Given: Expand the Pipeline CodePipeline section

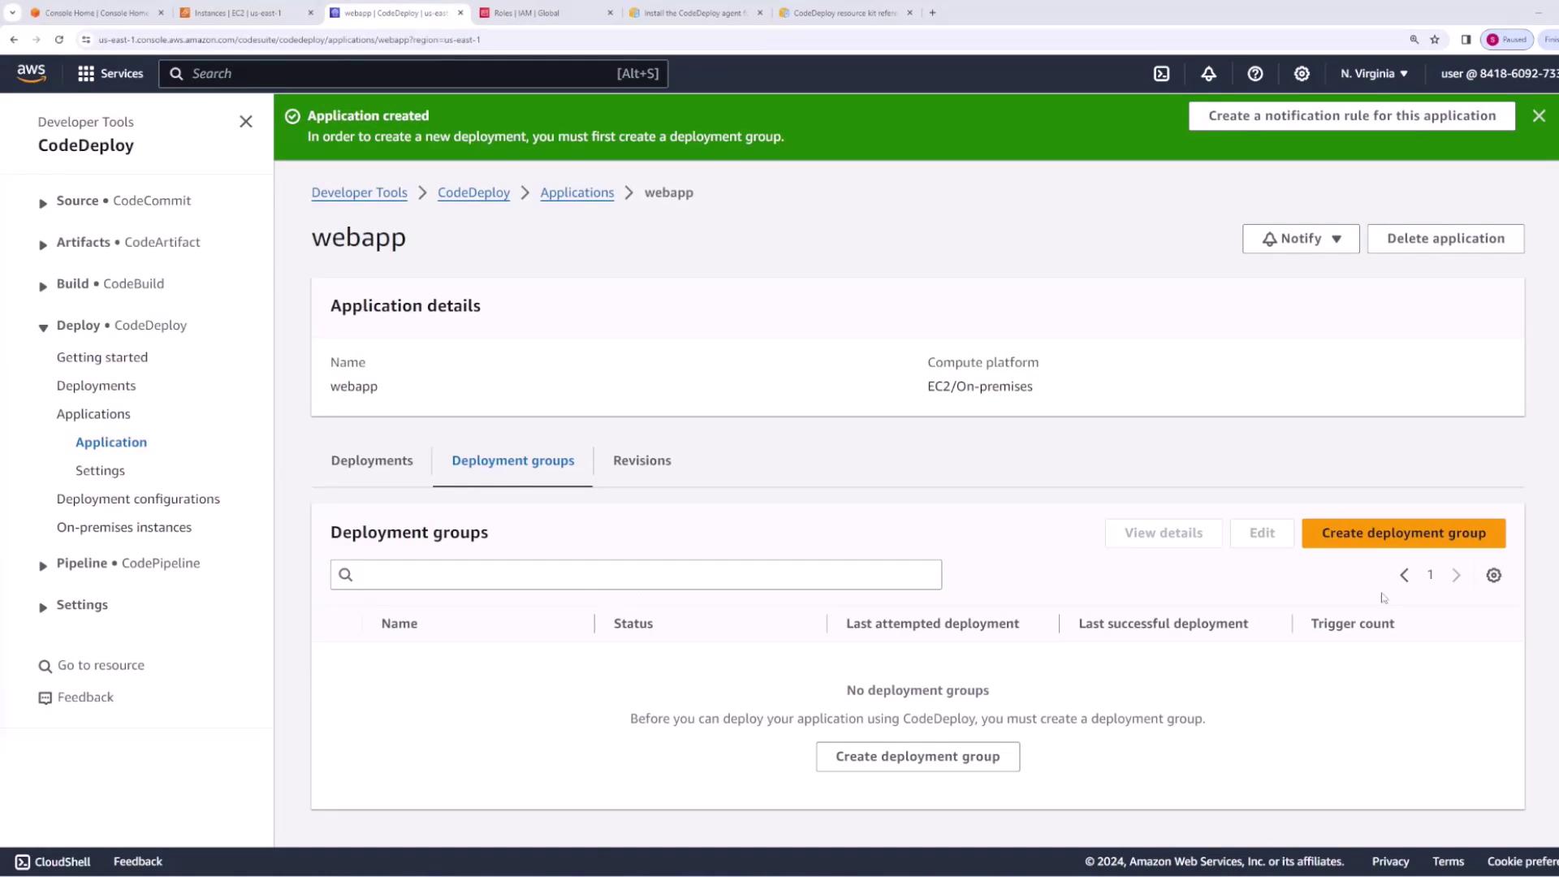Looking at the screenshot, I should coord(43,565).
